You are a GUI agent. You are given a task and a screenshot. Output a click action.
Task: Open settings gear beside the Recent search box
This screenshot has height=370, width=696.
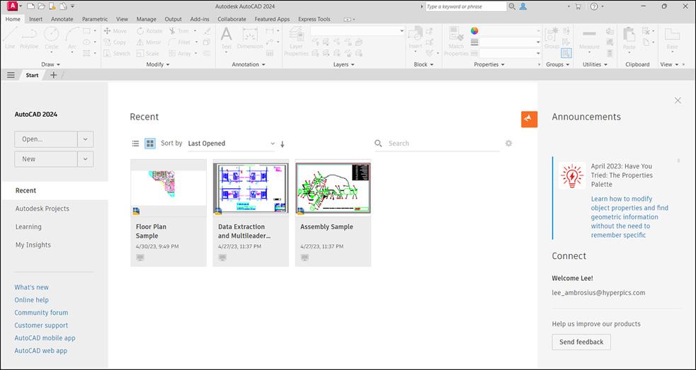click(x=508, y=144)
